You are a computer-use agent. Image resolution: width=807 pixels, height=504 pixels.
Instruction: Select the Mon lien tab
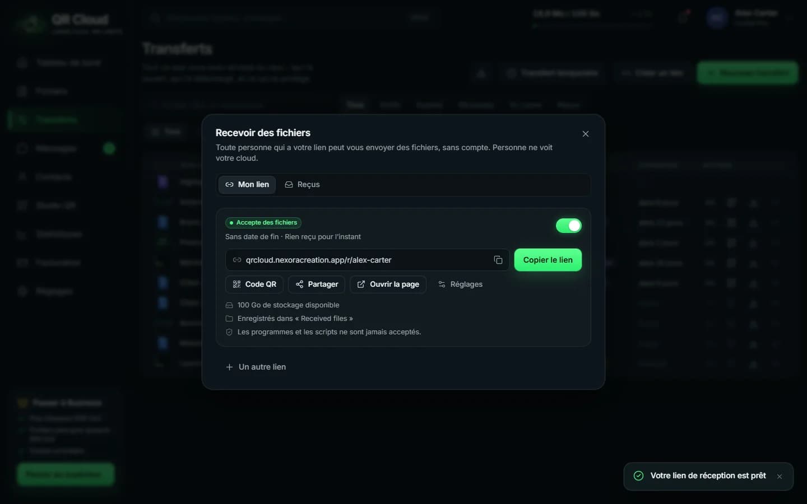coord(247,184)
